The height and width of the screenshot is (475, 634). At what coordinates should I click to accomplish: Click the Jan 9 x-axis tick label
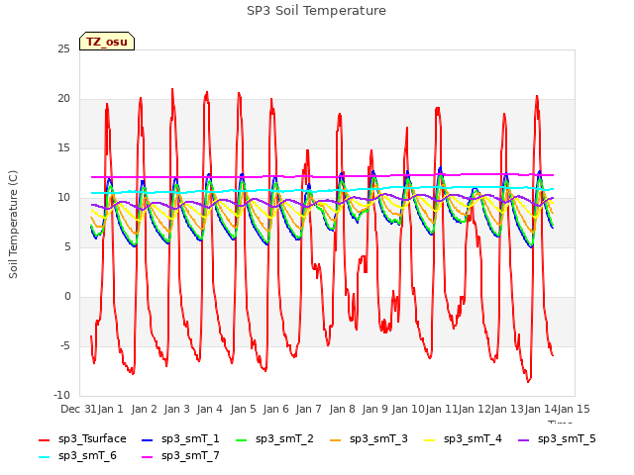[374, 409]
